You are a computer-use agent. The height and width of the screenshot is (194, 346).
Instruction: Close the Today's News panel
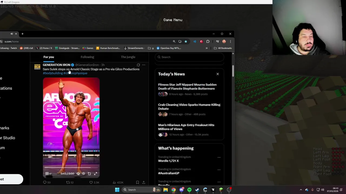pyautogui.click(x=218, y=74)
